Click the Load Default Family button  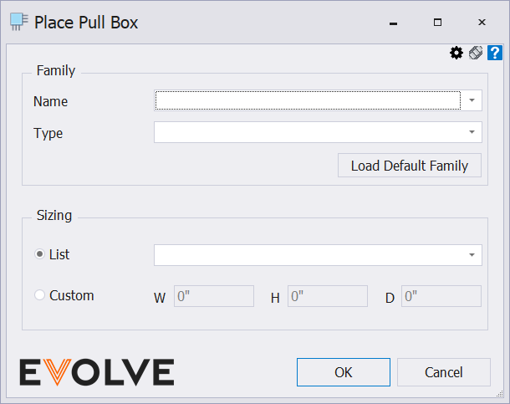point(410,166)
